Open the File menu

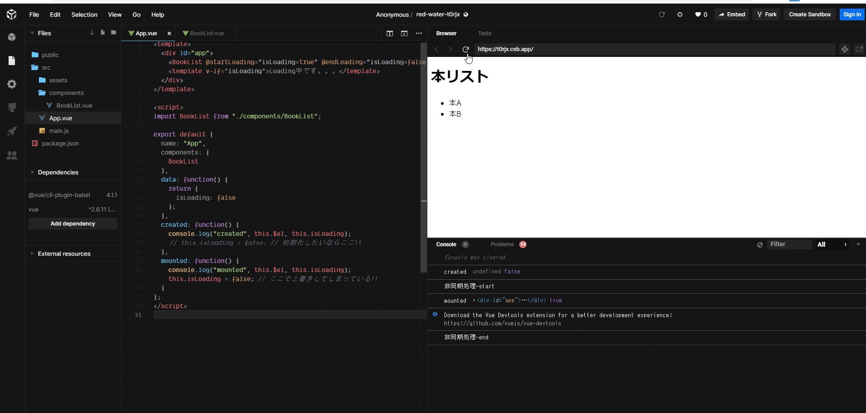34,14
